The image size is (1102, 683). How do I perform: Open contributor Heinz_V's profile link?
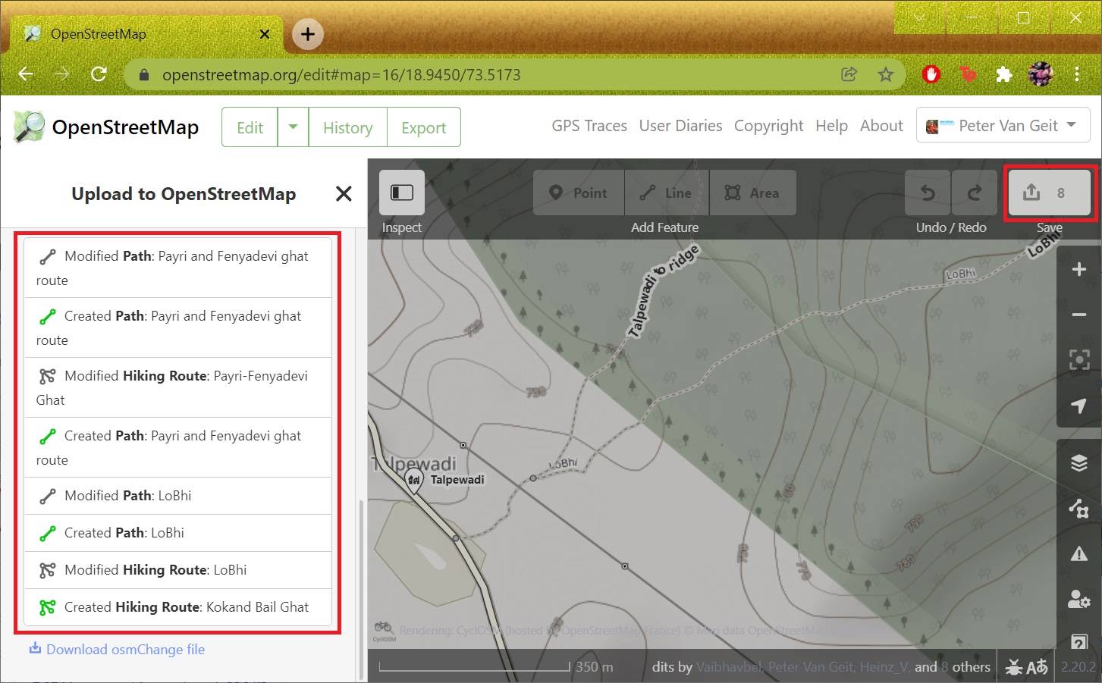[x=884, y=667]
